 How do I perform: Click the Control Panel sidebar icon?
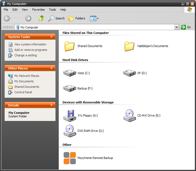pos(10,92)
